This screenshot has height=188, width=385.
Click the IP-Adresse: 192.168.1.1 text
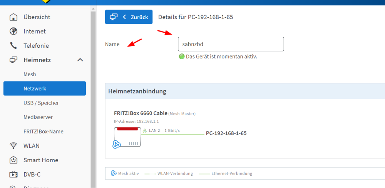tap(136, 121)
